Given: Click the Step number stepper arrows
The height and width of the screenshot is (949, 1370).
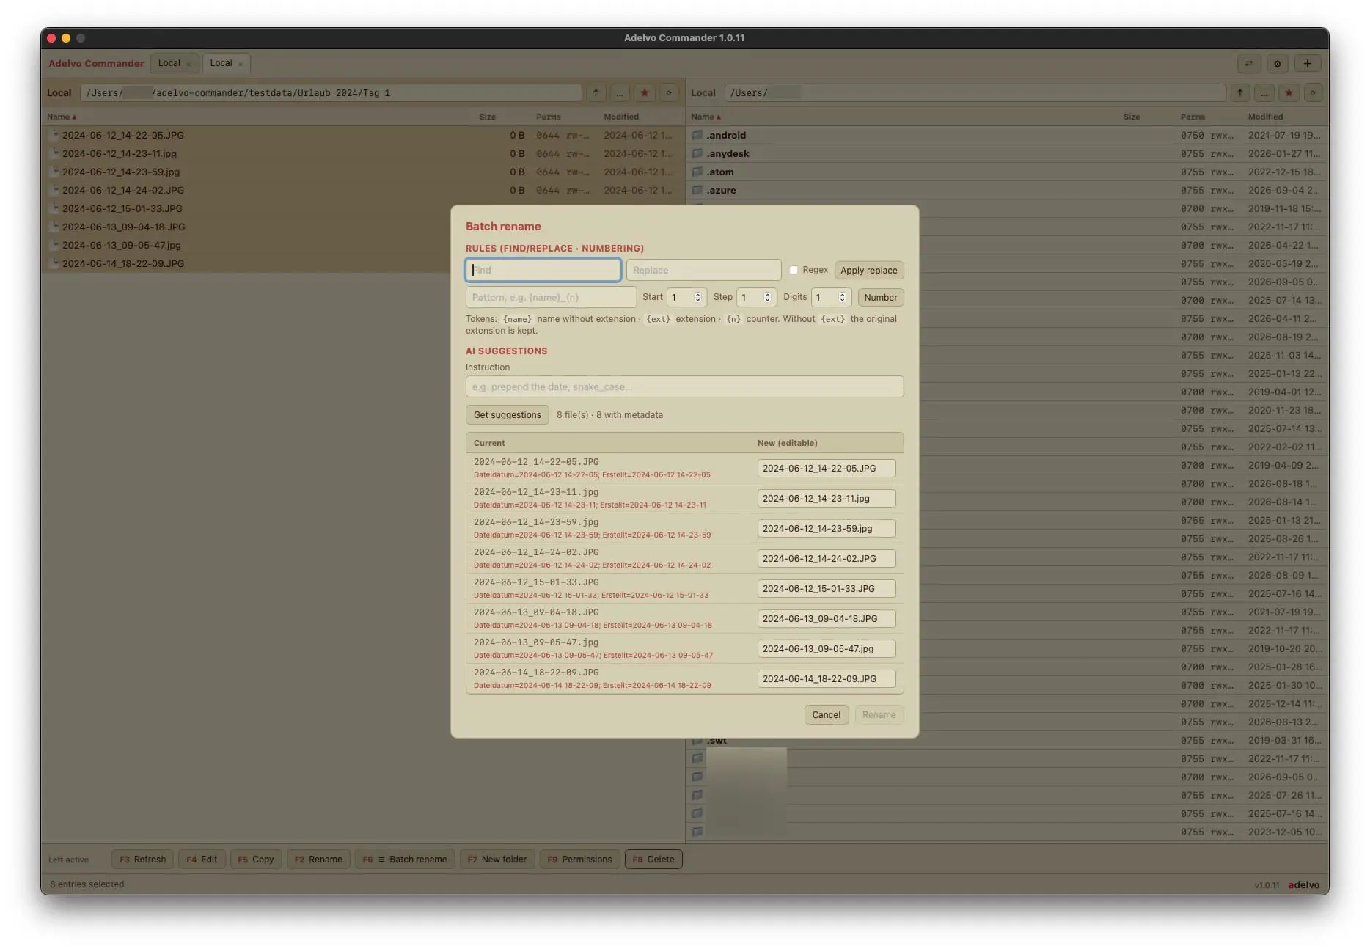Looking at the screenshot, I should [767, 297].
